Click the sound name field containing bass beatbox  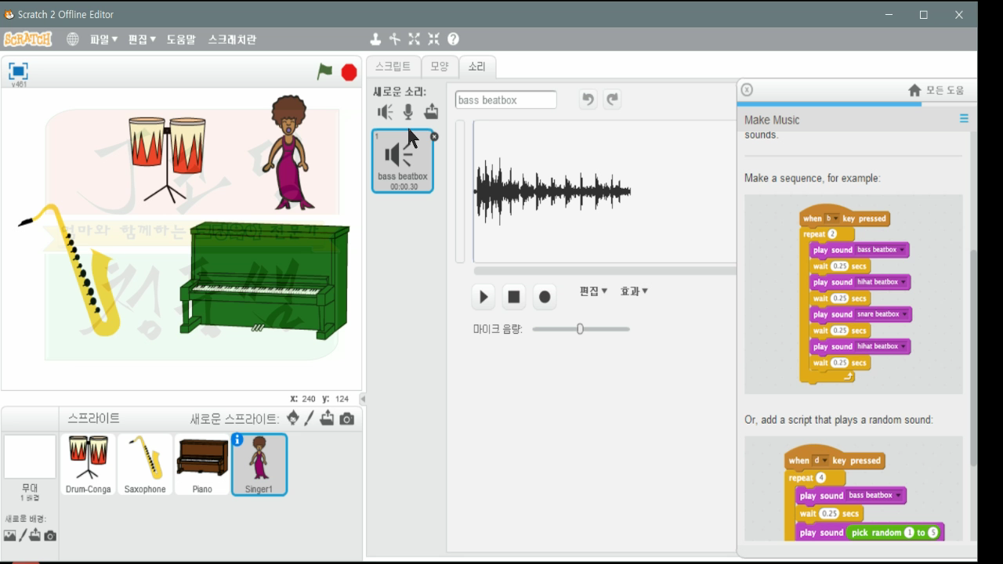tap(505, 100)
